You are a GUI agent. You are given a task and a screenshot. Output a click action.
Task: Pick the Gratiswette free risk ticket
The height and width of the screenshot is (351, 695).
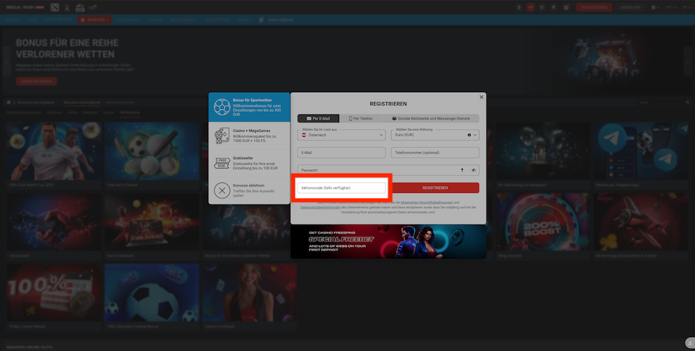[222, 163]
